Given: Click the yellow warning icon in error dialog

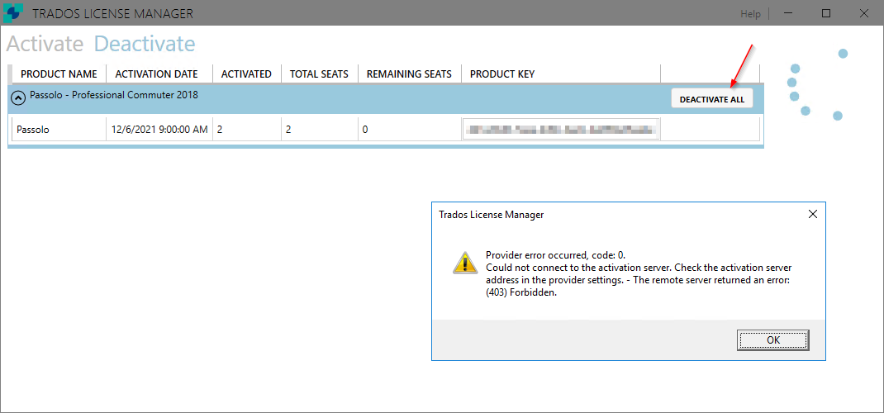Looking at the screenshot, I should click(x=464, y=263).
